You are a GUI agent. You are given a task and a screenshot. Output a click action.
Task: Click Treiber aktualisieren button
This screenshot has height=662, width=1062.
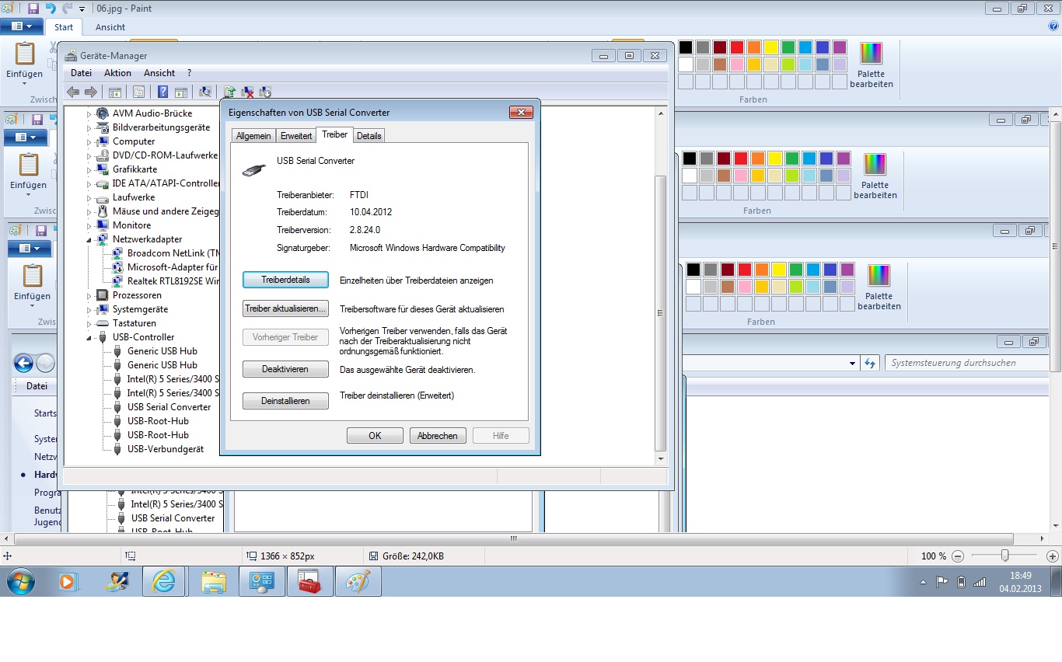285,308
